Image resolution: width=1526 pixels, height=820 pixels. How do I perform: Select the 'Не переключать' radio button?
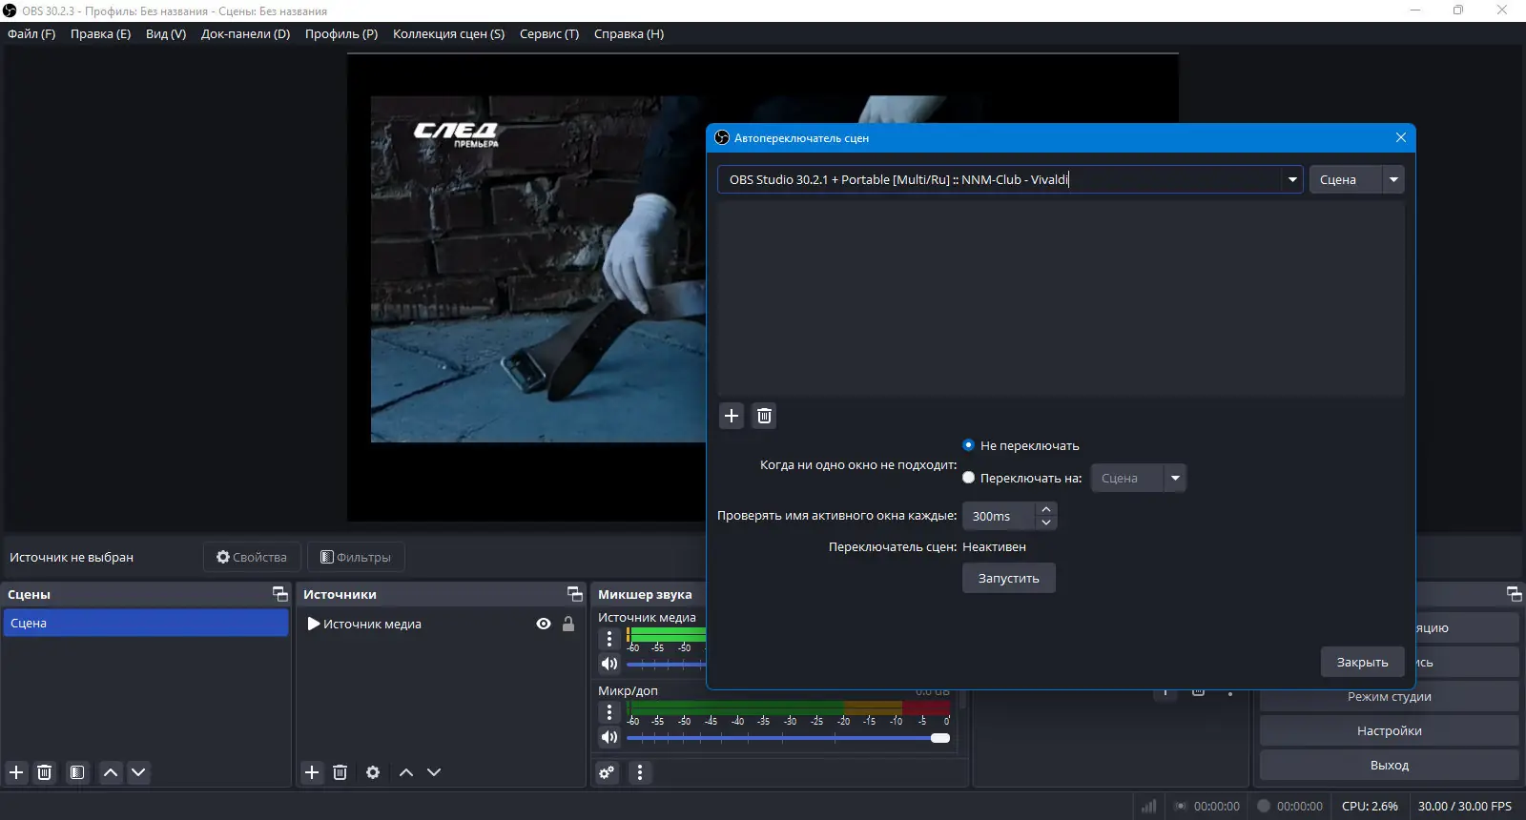tap(969, 445)
